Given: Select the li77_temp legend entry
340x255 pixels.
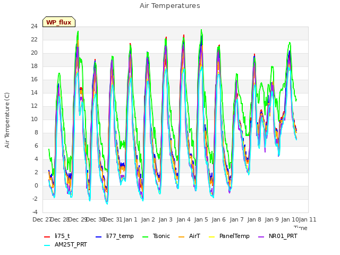Looking at the screenshot, I should coord(115,236).
